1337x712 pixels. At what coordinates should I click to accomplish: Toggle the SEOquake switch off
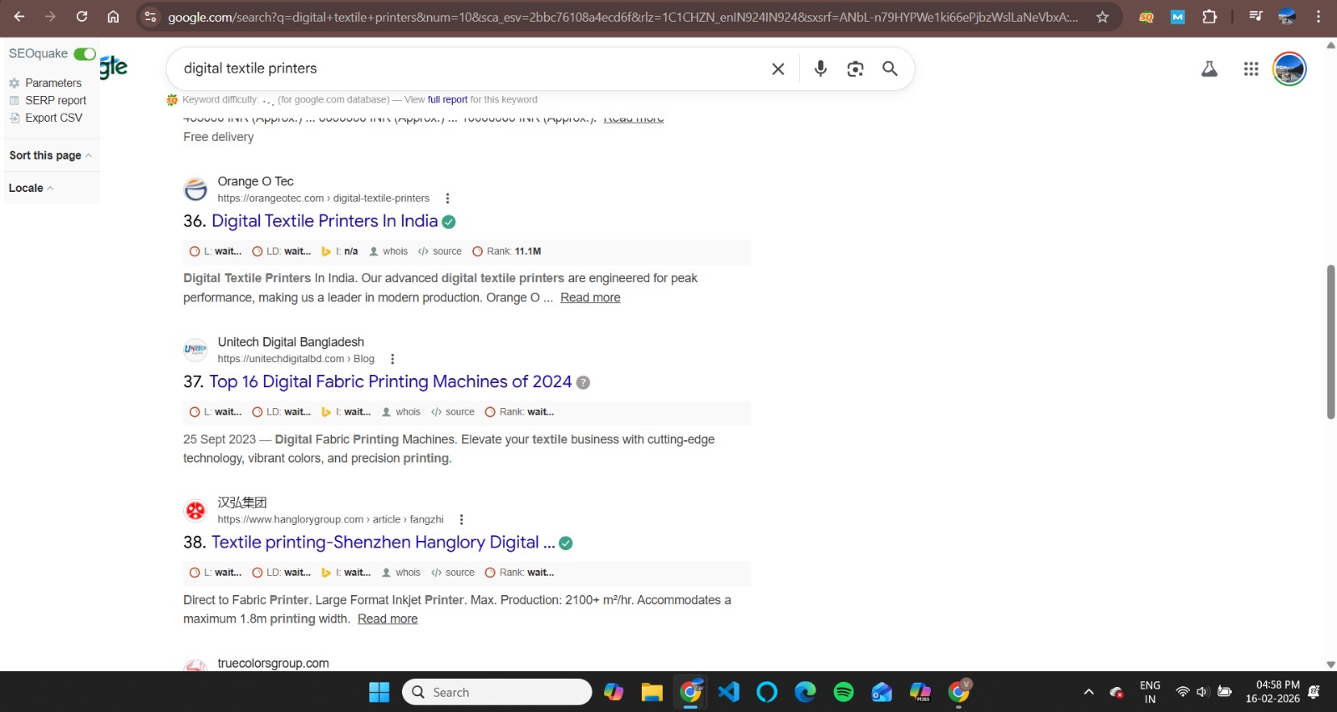pos(84,54)
